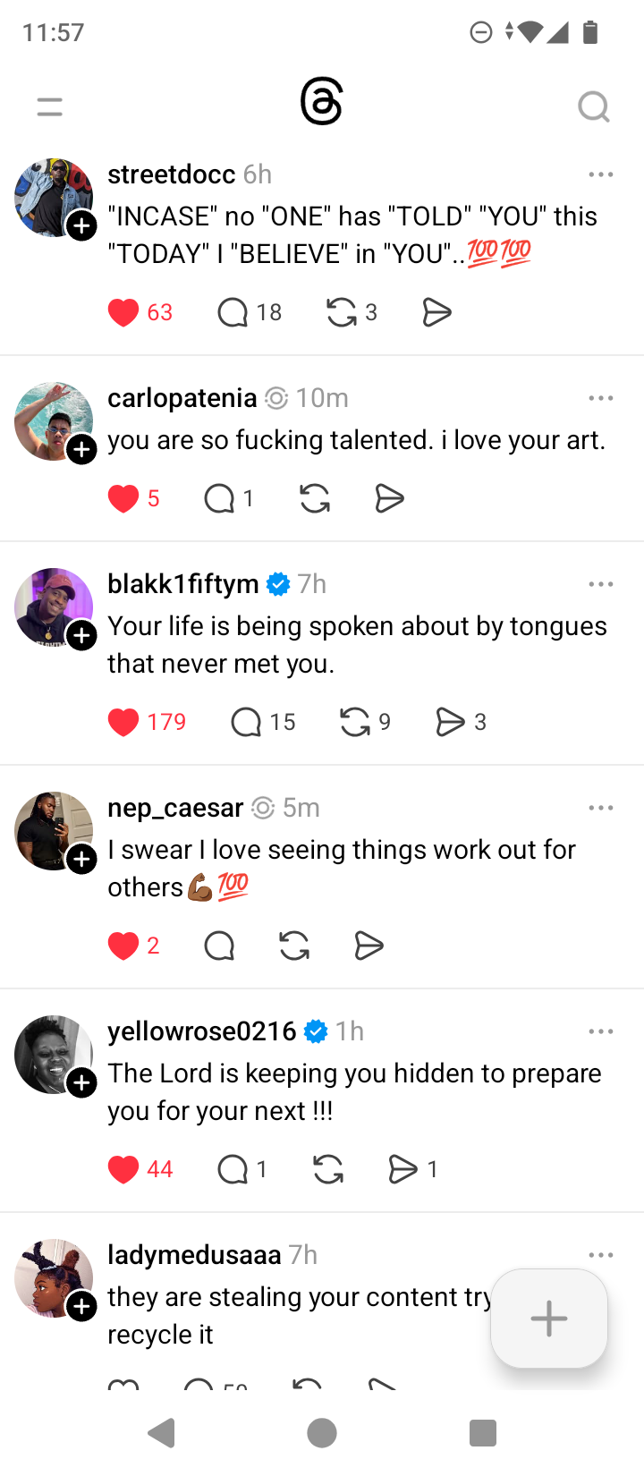Open three-dot menu on carlopatenia's post
Viewport: 644px width, 1476px height.
pyautogui.click(x=601, y=398)
